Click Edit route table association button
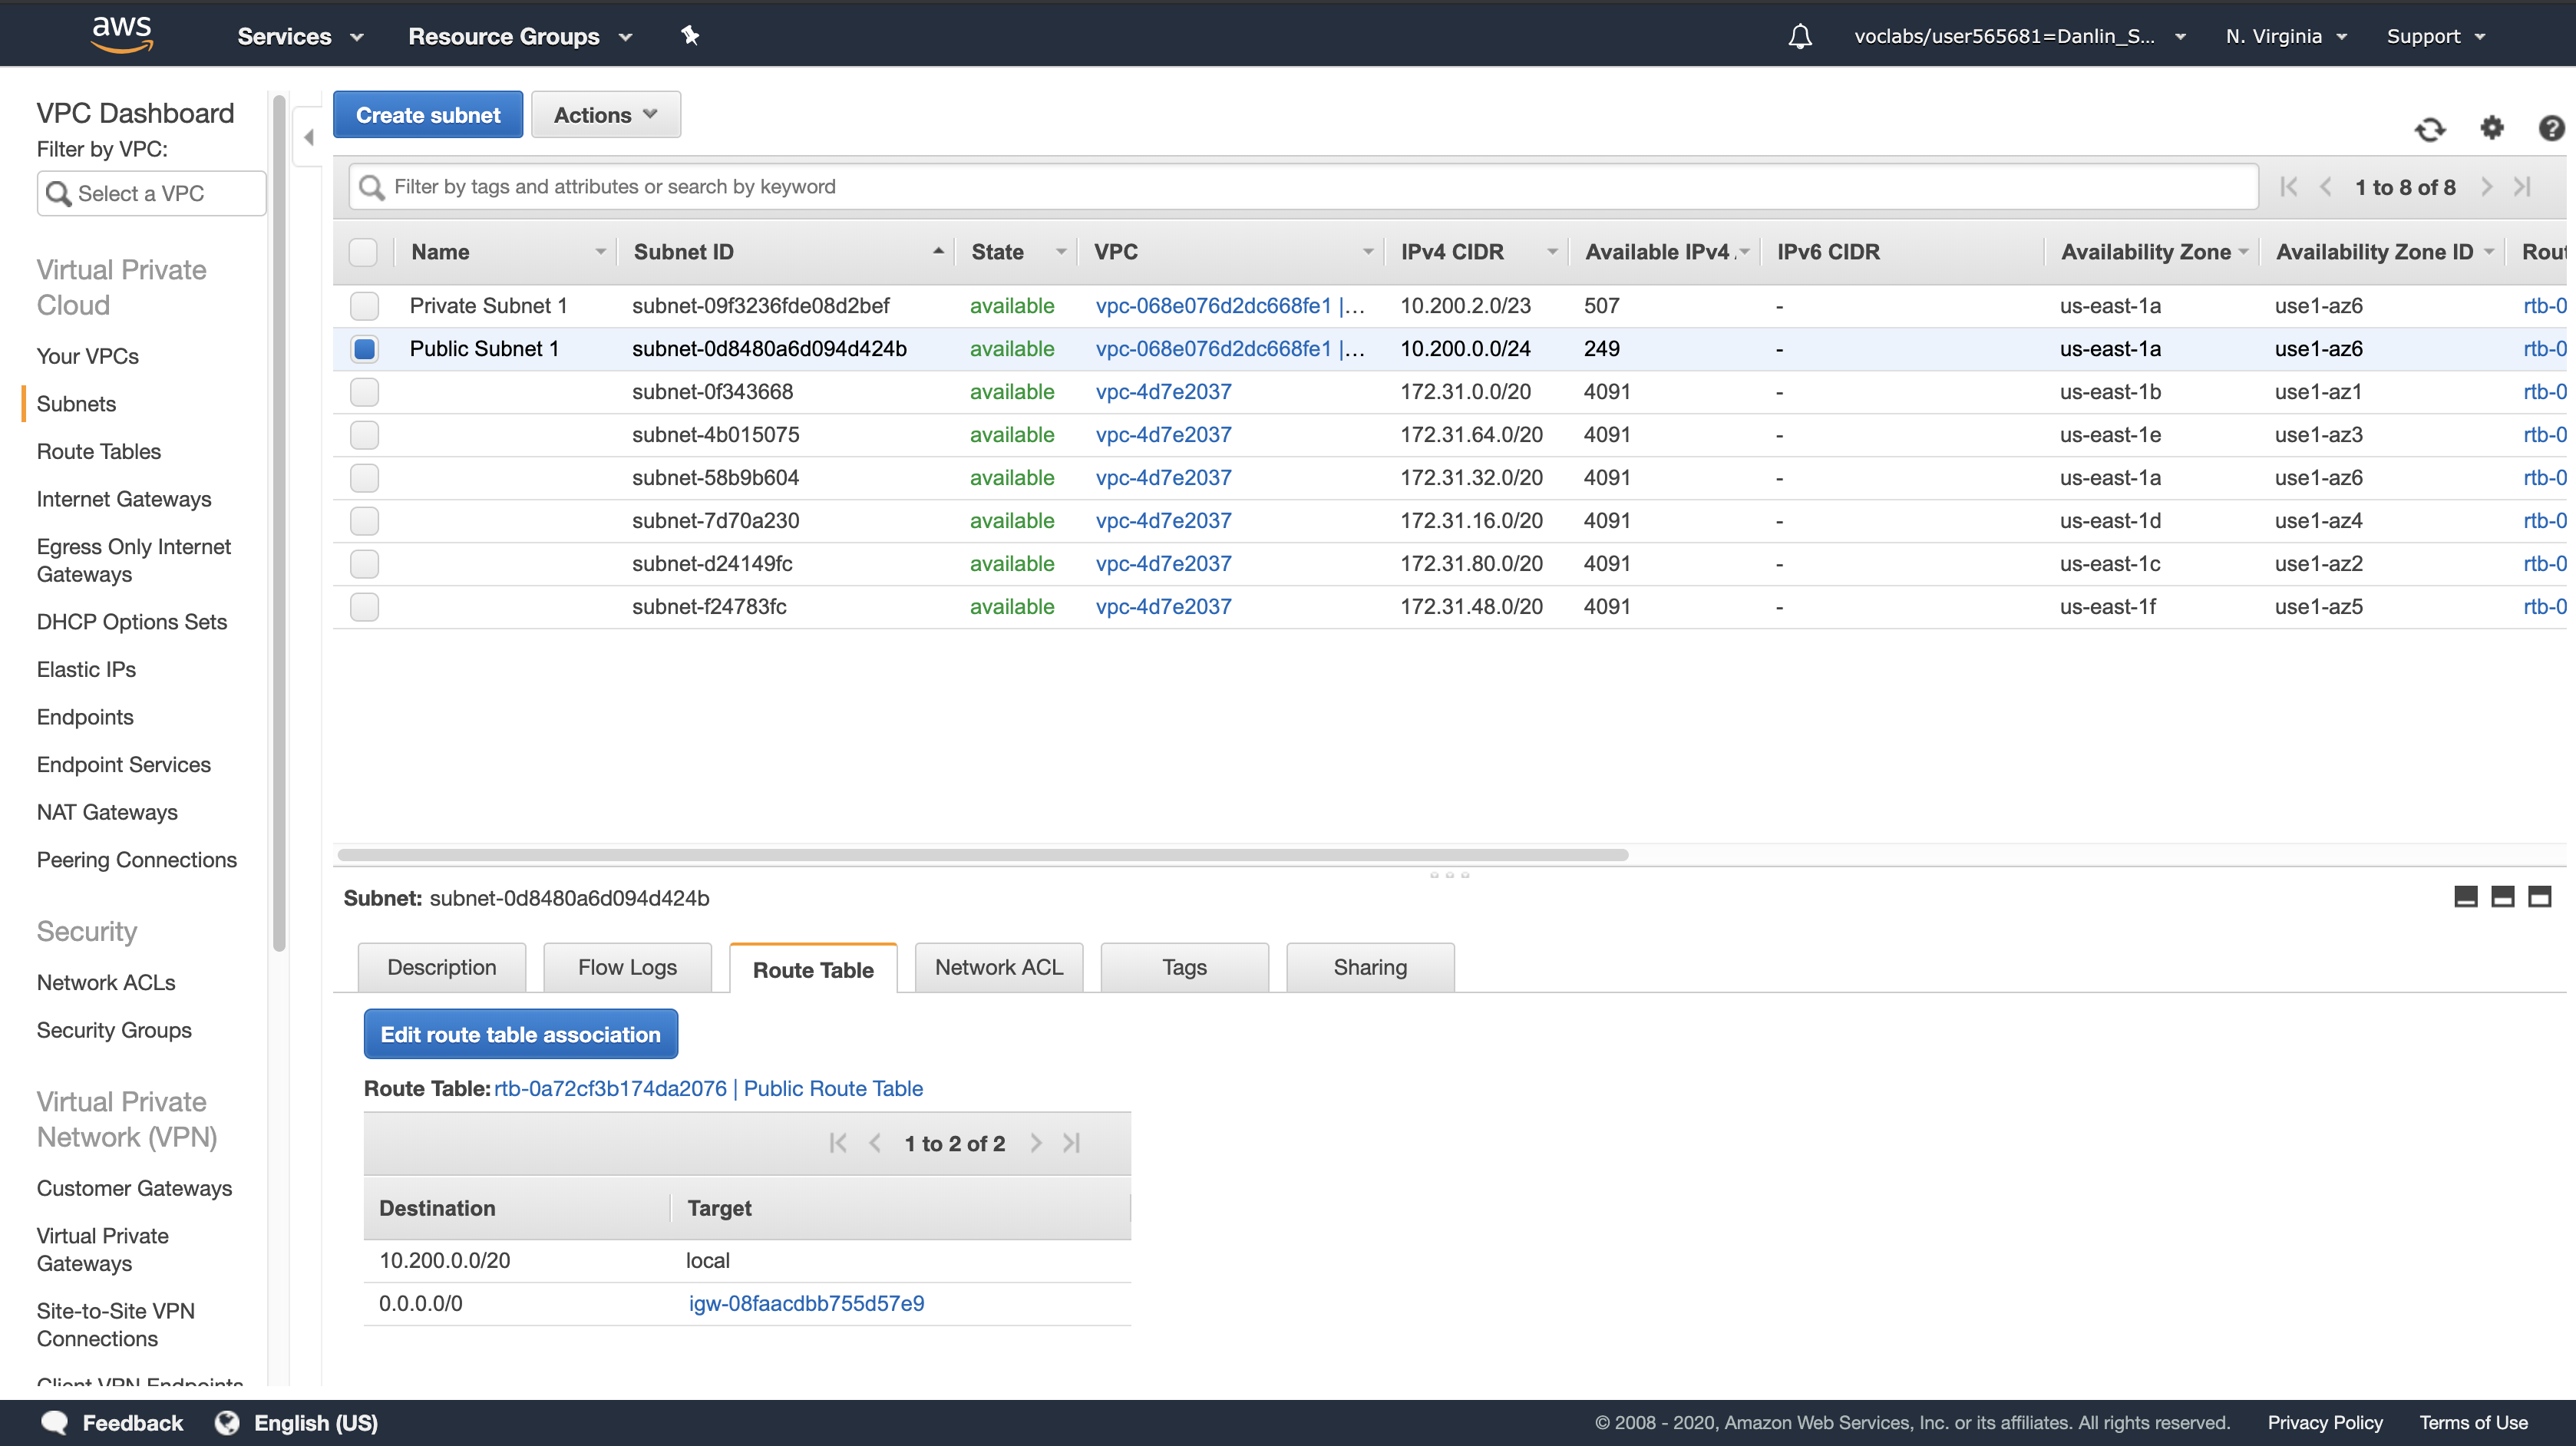The height and width of the screenshot is (1446, 2576). pyautogui.click(x=520, y=1034)
